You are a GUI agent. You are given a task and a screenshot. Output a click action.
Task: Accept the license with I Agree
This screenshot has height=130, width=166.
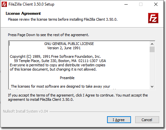click(x=119, y=120)
